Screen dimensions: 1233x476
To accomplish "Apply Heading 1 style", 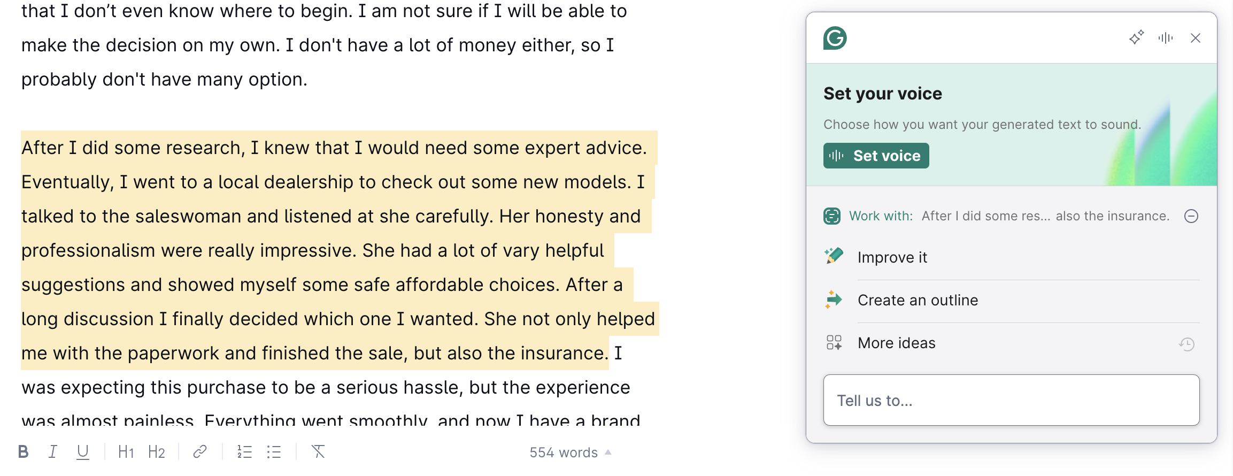I will (x=126, y=452).
